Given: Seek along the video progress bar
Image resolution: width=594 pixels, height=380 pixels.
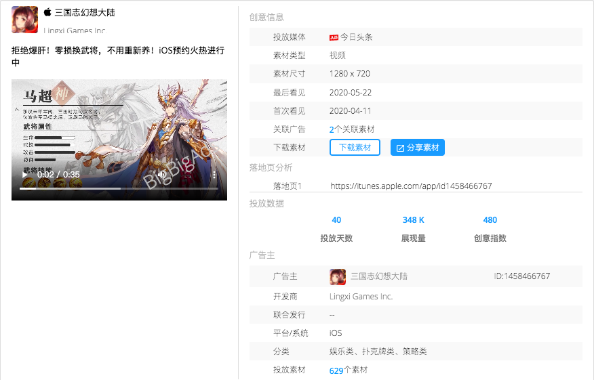Looking at the screenshot, I should point(119,188).
